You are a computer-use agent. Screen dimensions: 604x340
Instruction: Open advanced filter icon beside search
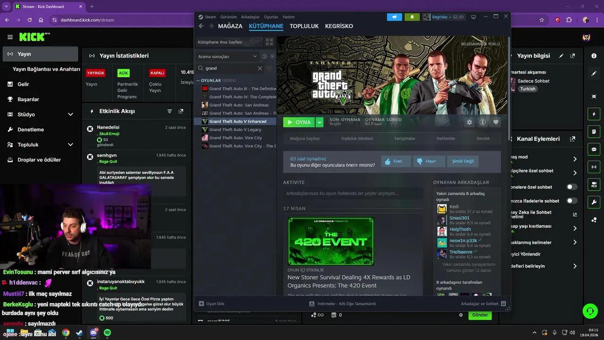click(x=269, y=68)
